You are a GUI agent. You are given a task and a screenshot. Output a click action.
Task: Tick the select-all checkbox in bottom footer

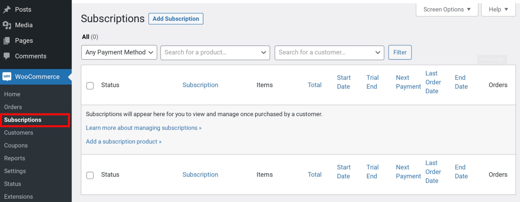point(90,175)
